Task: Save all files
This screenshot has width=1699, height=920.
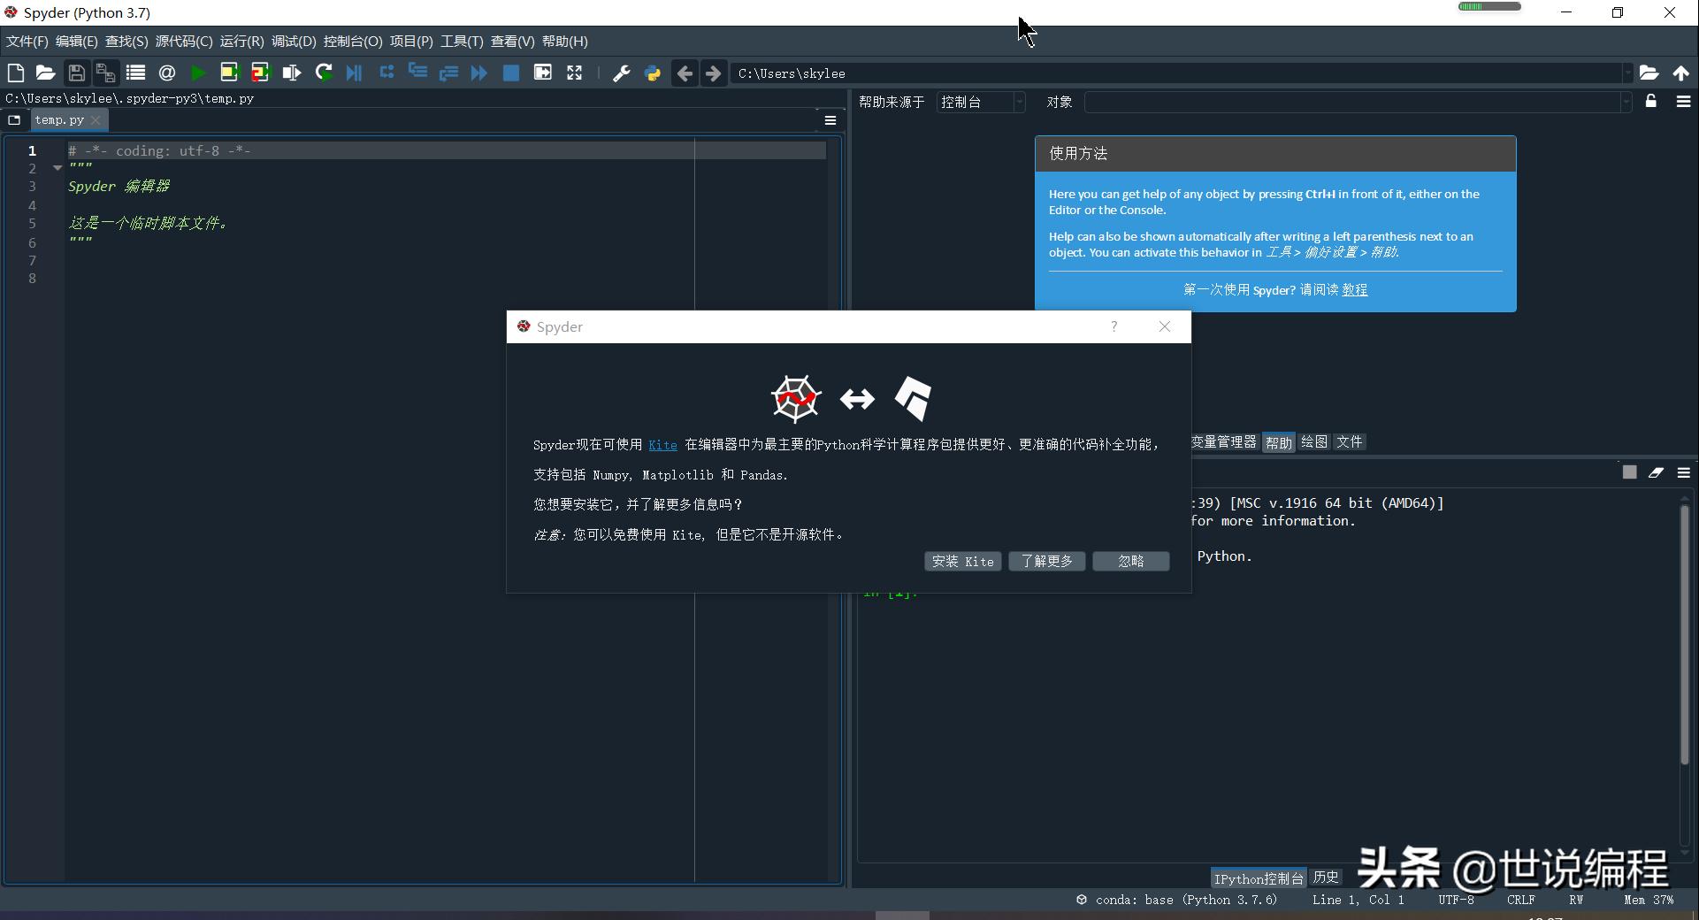Action: coord(106,73)
